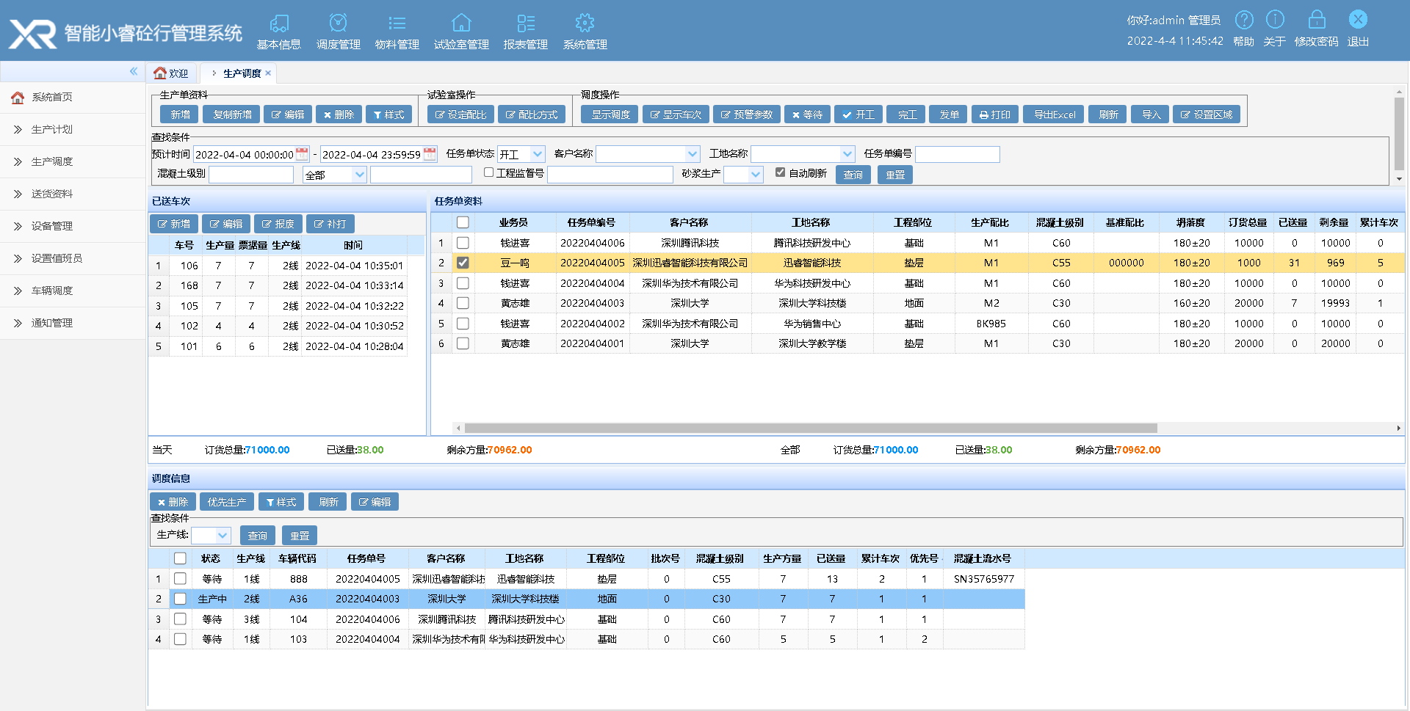This screenshot has height=711, width=1410.
Task: Open the 任务单状态 dropdown
Action: click(x=538, y=154)
